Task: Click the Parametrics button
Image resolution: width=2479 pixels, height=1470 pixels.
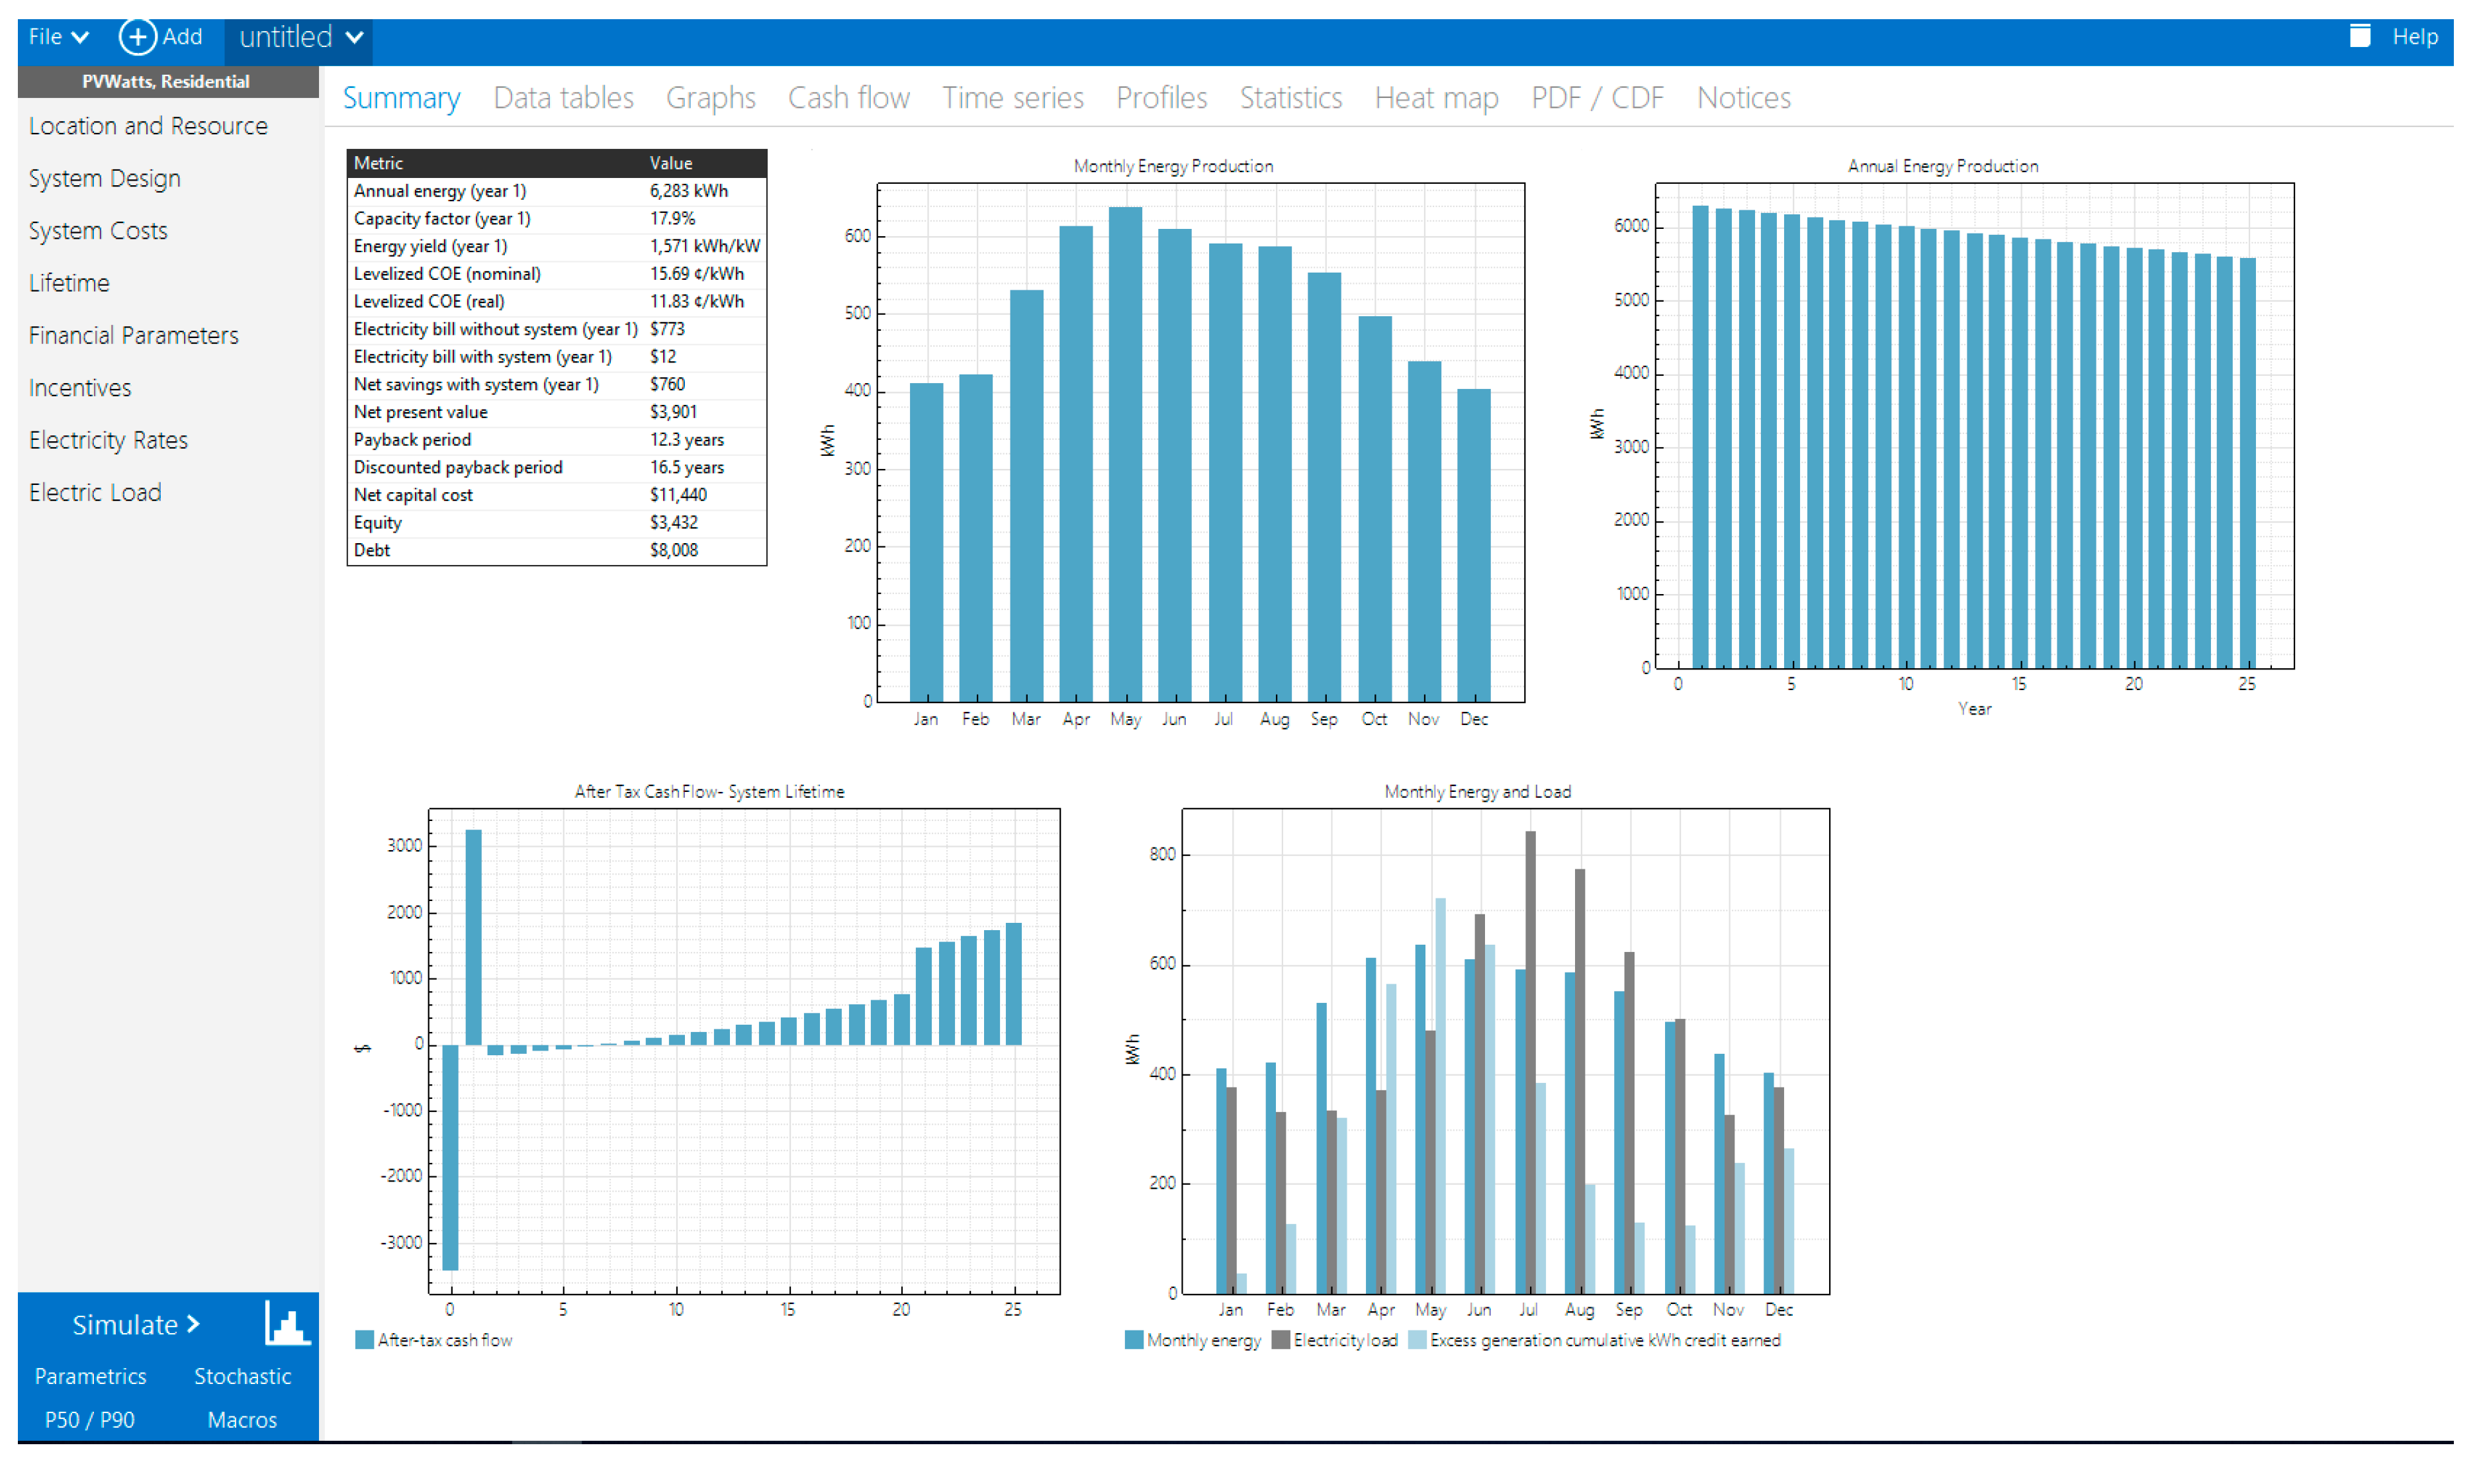Action: (x=90, y=1376)
